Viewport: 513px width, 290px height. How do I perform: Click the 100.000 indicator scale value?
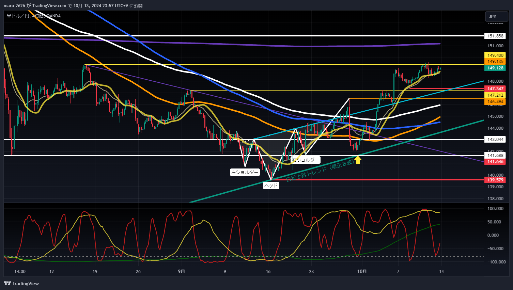(x=495, y=209)
